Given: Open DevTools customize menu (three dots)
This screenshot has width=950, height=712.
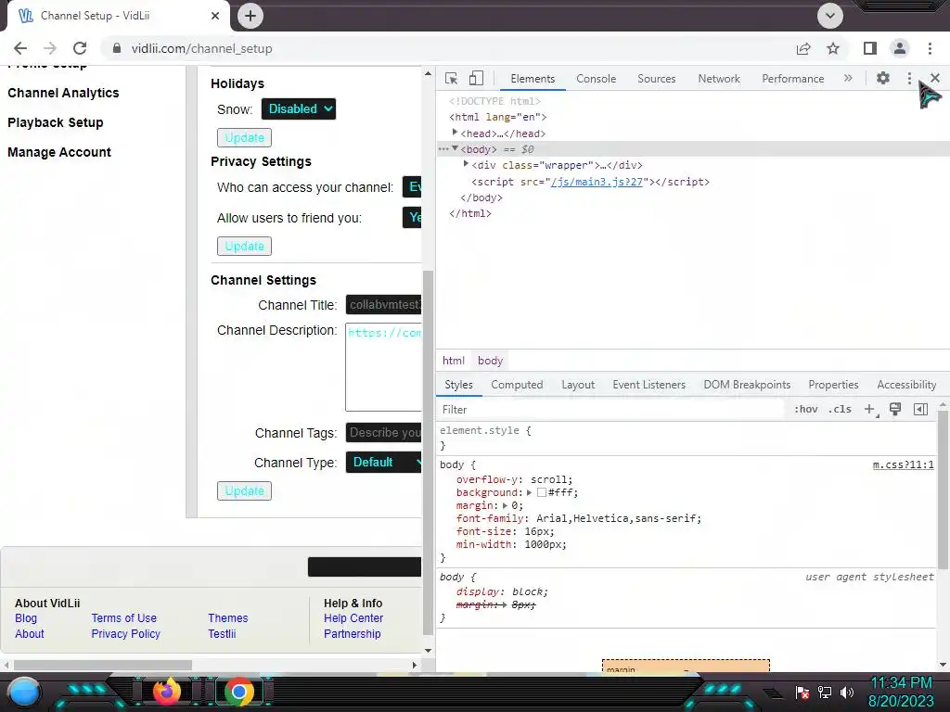Looking at the screenshot, I should (909, 78).
